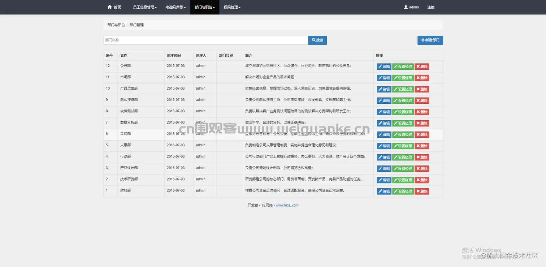Assign manager to 技术研发部
This screenshot has height=267, width=546.
point(403,180)
